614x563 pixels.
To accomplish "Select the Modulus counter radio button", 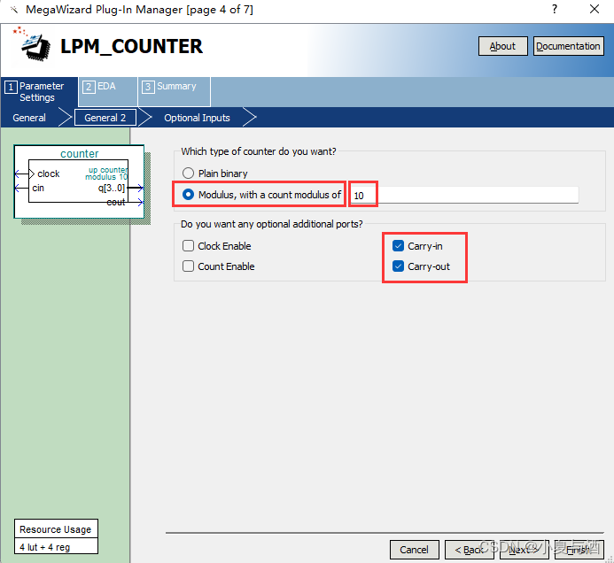I will click(188, 195).
